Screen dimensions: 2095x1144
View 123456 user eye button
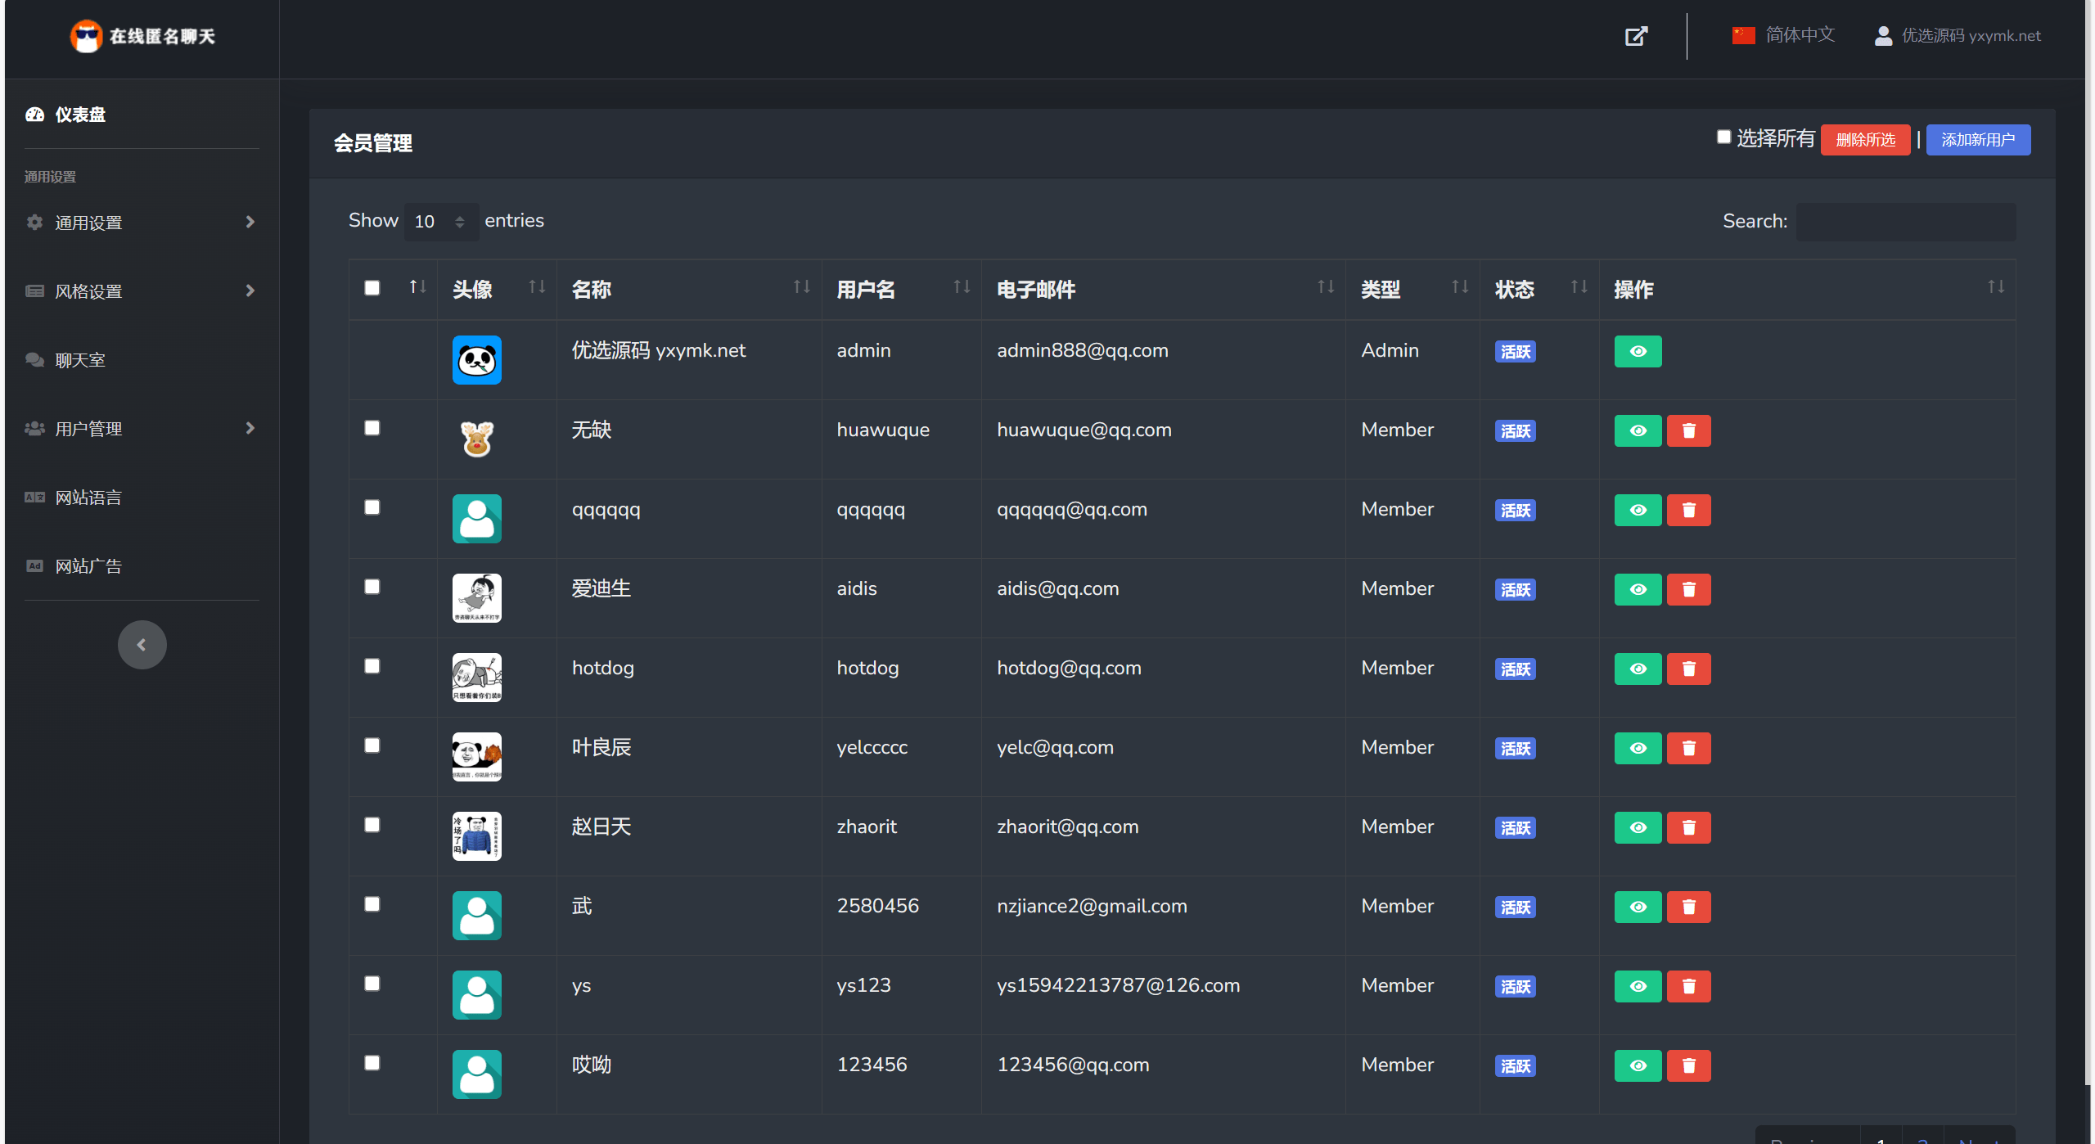click(1638, 1065)
